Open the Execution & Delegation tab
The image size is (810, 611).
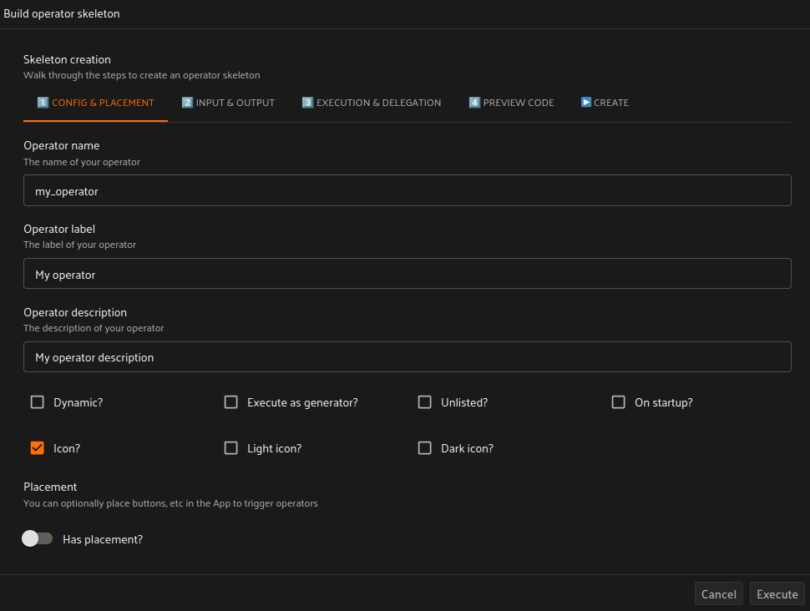pyautogui.click(x=372, y=103)
